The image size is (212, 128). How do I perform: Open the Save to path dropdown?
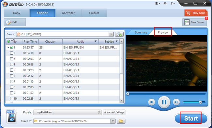[113, 121]
